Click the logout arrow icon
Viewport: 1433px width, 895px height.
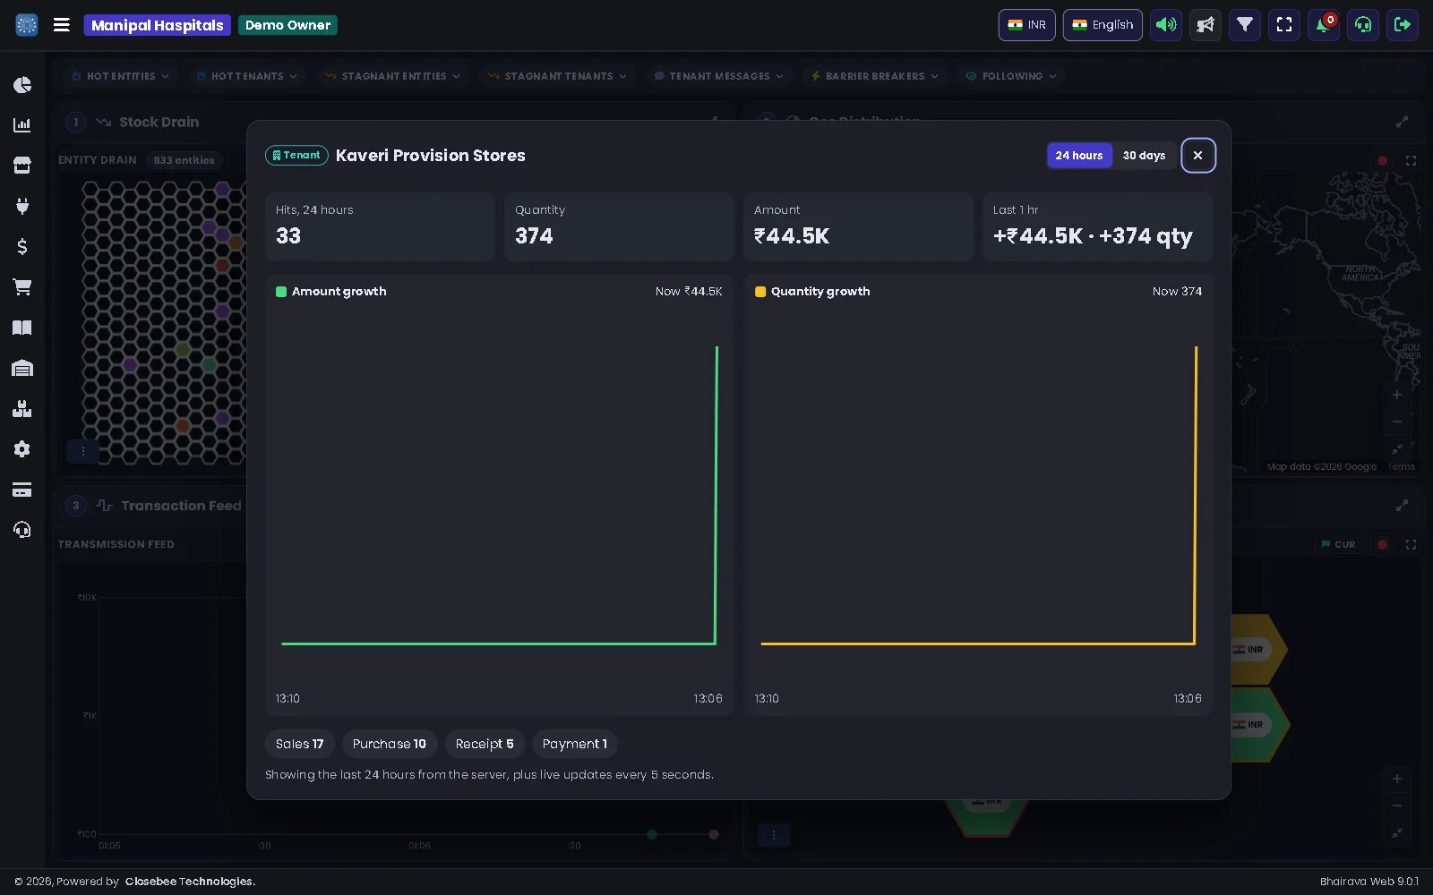pyautogui.click(x=1403, y=25)
